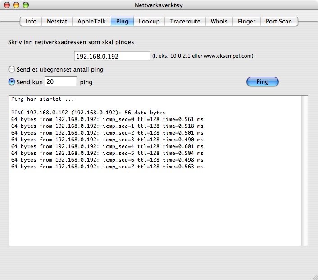Go to the Lookup tab
318x280 pixels.
click(x=149, y=21)
